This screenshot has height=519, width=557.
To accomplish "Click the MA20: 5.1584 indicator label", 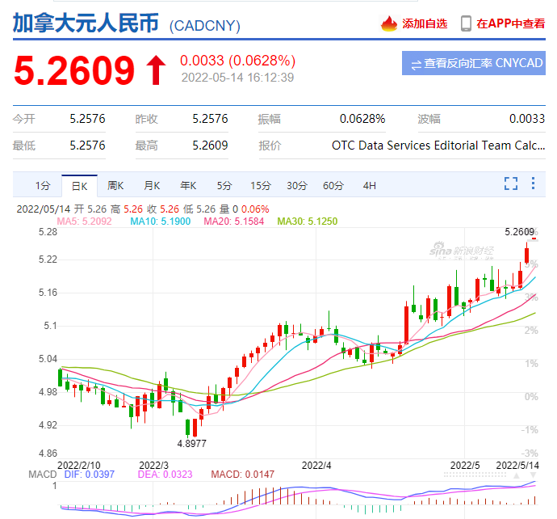I will [234, 222].
